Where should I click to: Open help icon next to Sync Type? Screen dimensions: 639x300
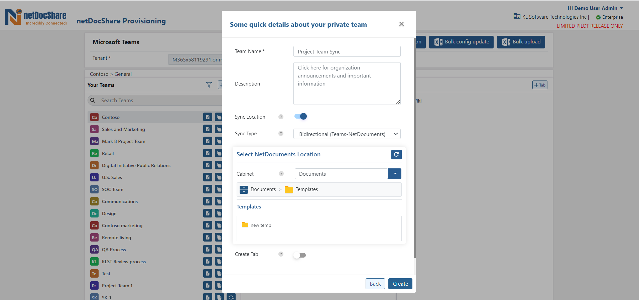point(281,133)
